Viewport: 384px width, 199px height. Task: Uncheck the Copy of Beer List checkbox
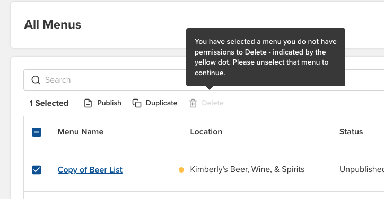37,170
